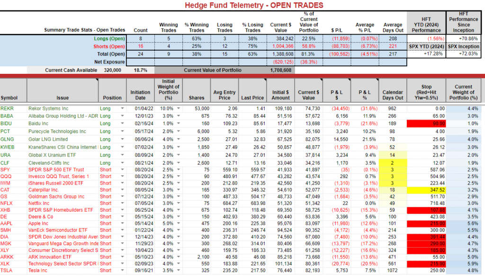Expand Position dropdown in the SPY row

click(123, 169)
